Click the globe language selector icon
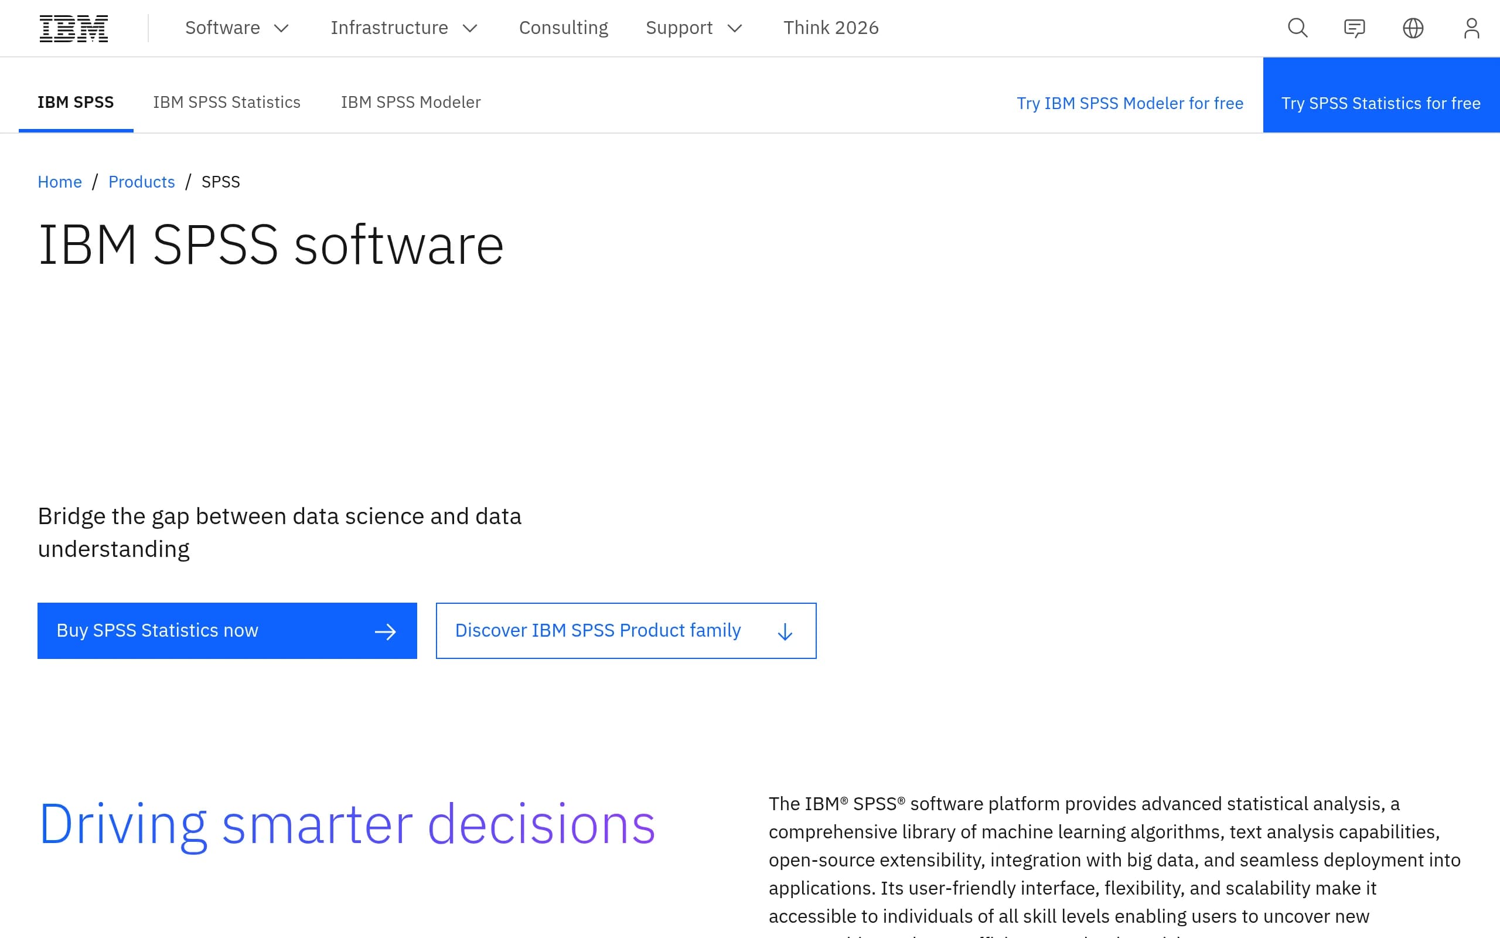The height and width of the screenshot is (938, 1500). click(x=1413, y=28)
